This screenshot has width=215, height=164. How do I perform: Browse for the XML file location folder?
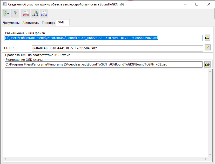[207, 38]
